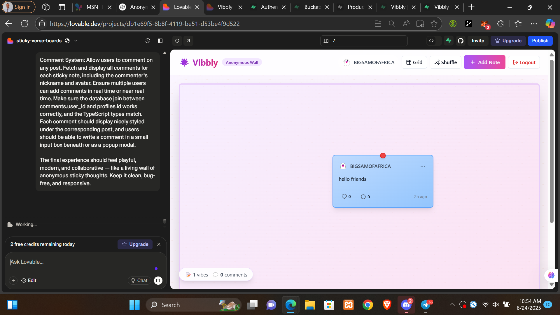Expand sticky-verse-boards project dropdown chevron
The width and height of the screenshot is (560, 315).
click(76, 41)
